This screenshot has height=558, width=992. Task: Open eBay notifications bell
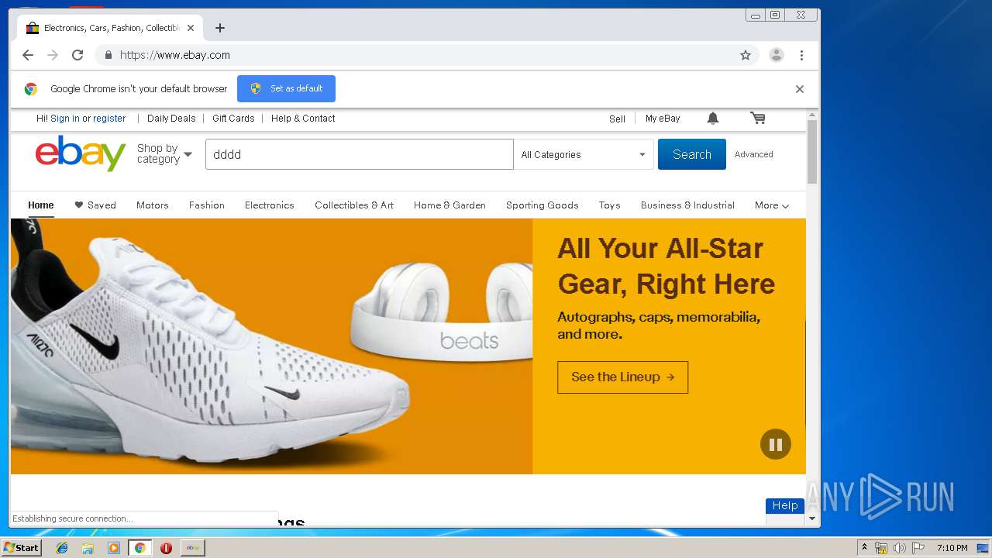713,119
